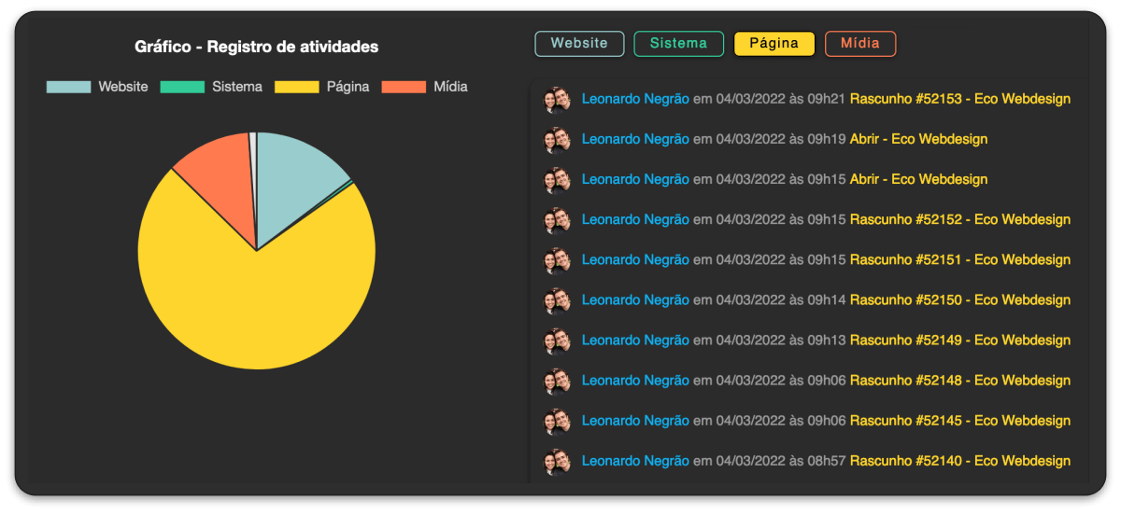
Task: Click user avatar in Rascunho #52151 row
Action: [x=557, y=260]
